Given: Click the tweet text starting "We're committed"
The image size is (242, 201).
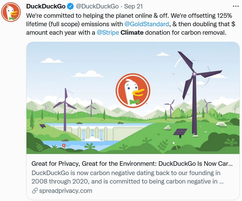Looking at the screenshot, I should pos(129,15).
